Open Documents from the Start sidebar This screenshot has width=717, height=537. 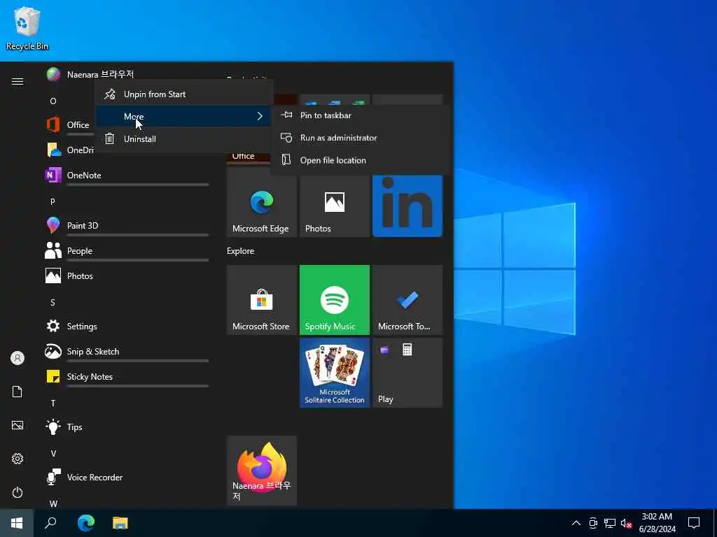click(x=18, y=392)
